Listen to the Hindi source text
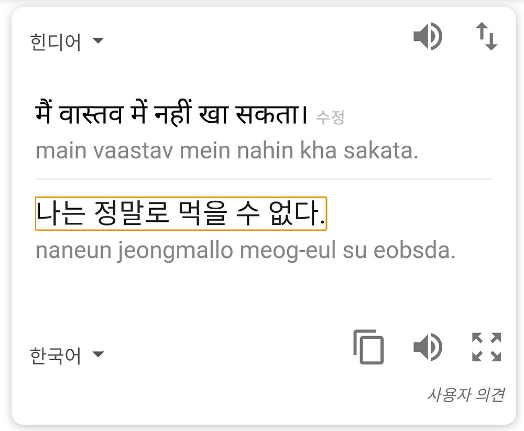The width and height of the screenshot is (524, 431). coord(428,37)
